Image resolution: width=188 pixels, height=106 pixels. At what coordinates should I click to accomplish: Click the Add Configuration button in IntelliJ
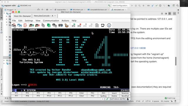pos(120,6)
